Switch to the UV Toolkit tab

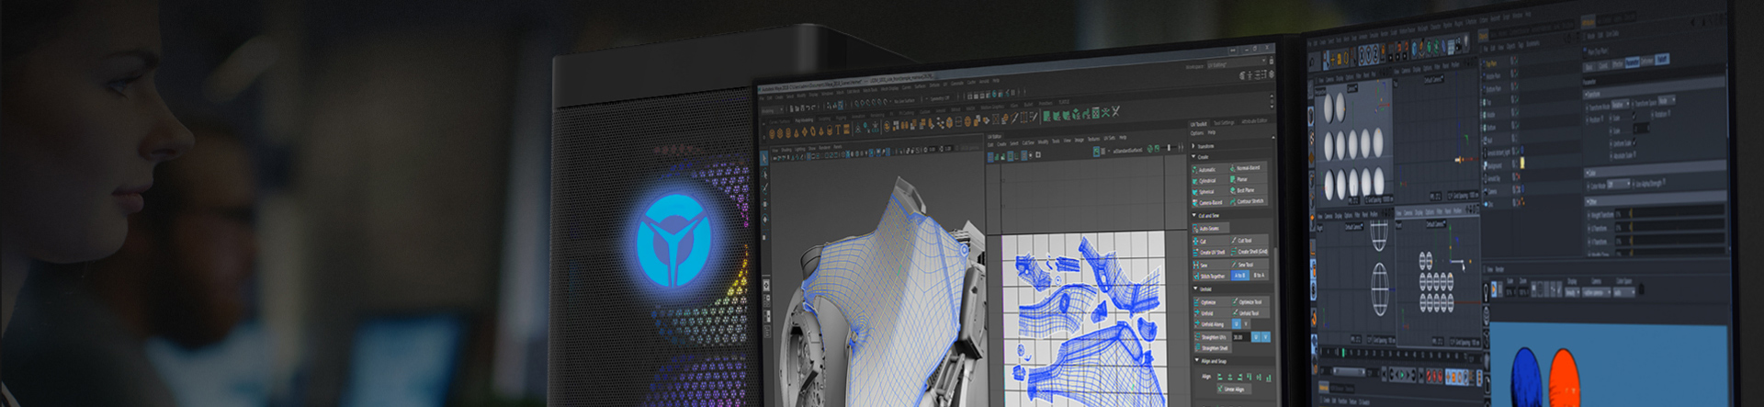click(1198, 124)
